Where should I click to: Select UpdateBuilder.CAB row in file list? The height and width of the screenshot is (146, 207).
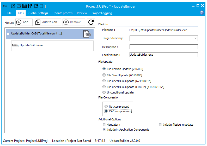click(50, 34)
